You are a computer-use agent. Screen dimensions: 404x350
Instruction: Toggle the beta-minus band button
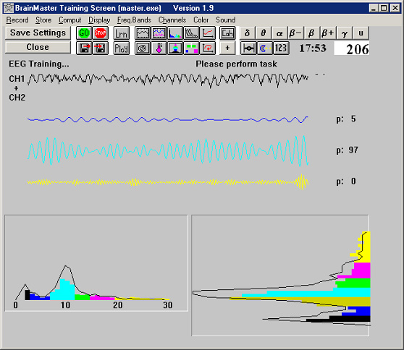[x=296, y=33]
